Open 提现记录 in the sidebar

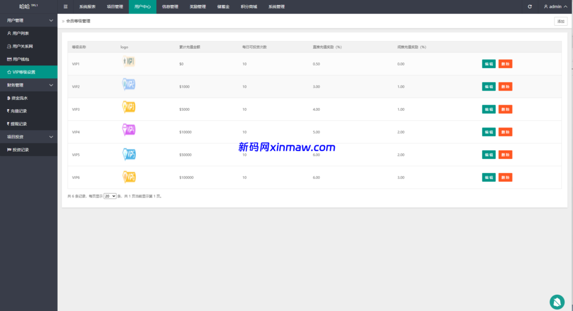29,124
